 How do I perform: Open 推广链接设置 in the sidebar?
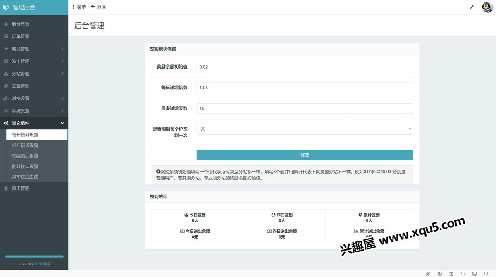coord(25,146)
